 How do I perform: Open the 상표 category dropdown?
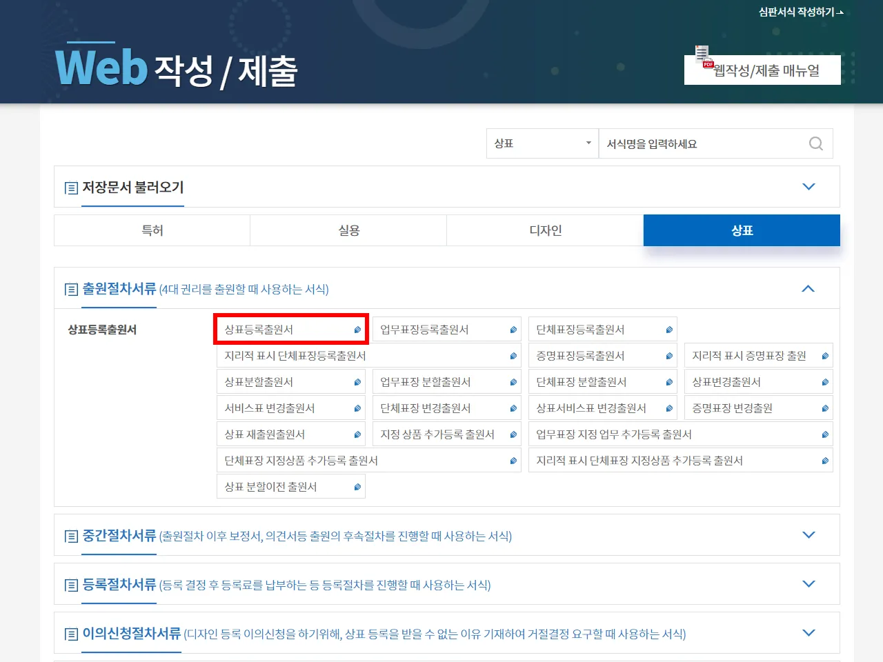click(x=542, y=143)
